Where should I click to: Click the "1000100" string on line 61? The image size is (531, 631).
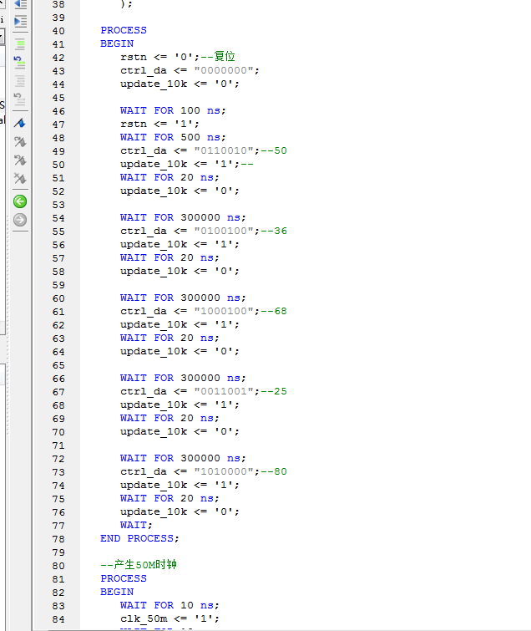(224, 311)
